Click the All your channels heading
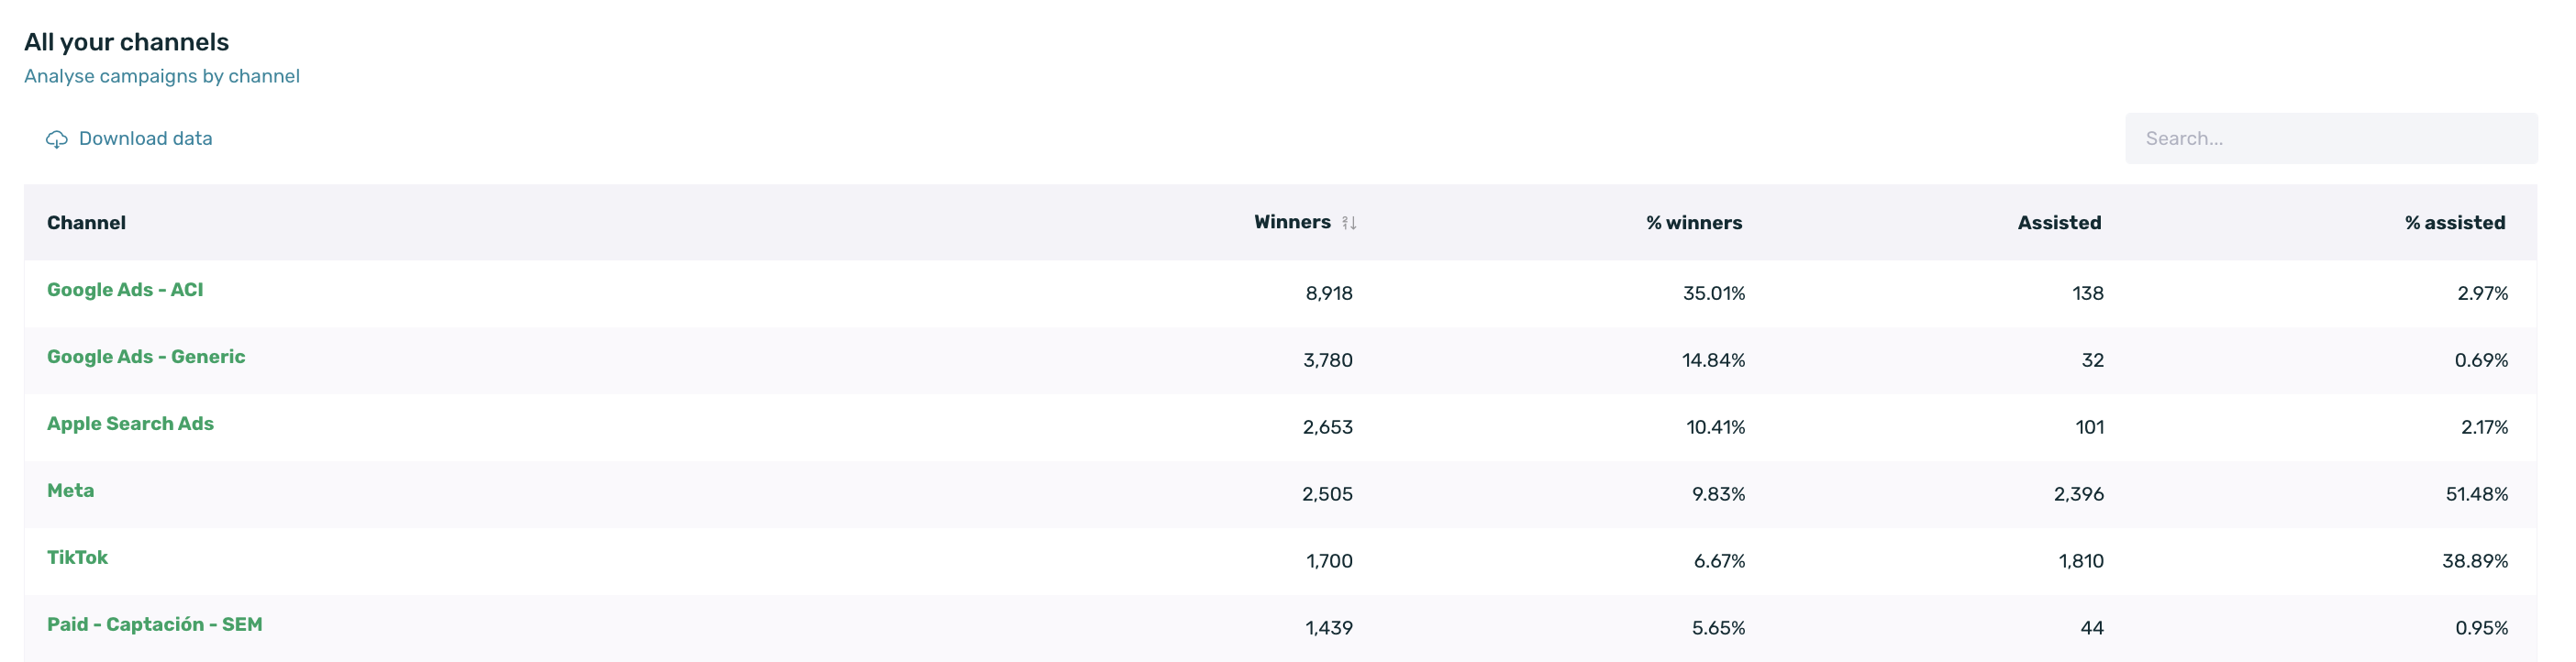This screenshot has height=662, width=2576. [126, 42]
